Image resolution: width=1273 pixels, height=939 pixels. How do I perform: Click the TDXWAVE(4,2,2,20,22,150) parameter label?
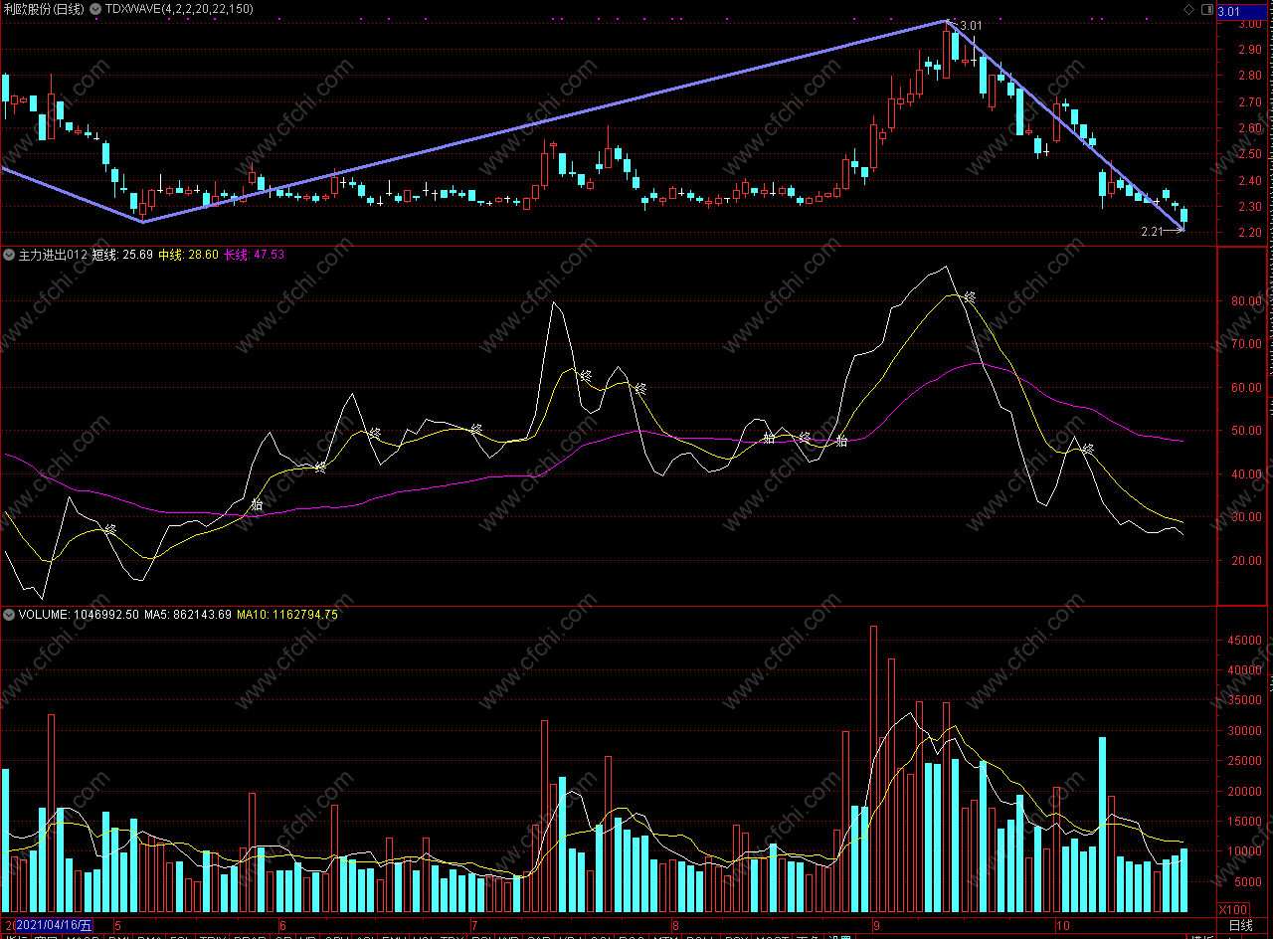[178, 9]
